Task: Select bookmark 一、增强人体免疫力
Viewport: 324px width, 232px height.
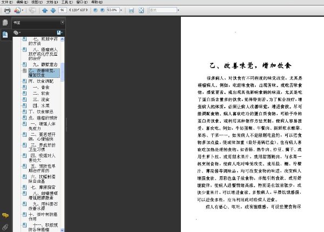Action: pos(42,126)
